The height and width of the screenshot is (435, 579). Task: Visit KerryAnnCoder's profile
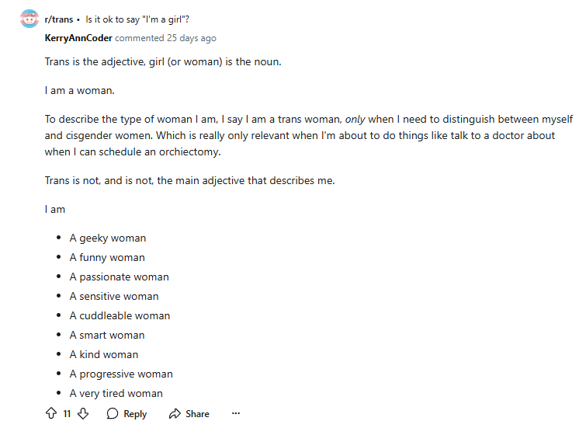(78, 38)
